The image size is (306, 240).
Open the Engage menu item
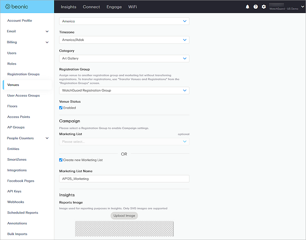coord(114,7)
